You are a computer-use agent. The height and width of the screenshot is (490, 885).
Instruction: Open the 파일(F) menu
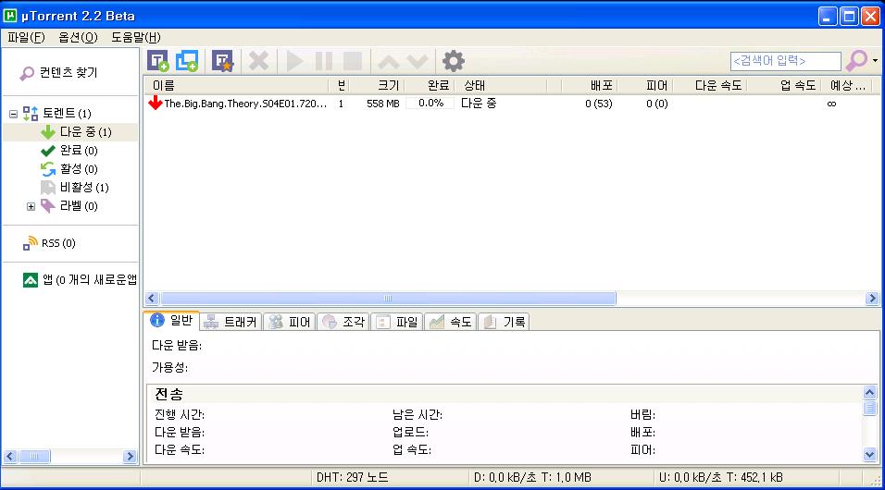(26, 37)
